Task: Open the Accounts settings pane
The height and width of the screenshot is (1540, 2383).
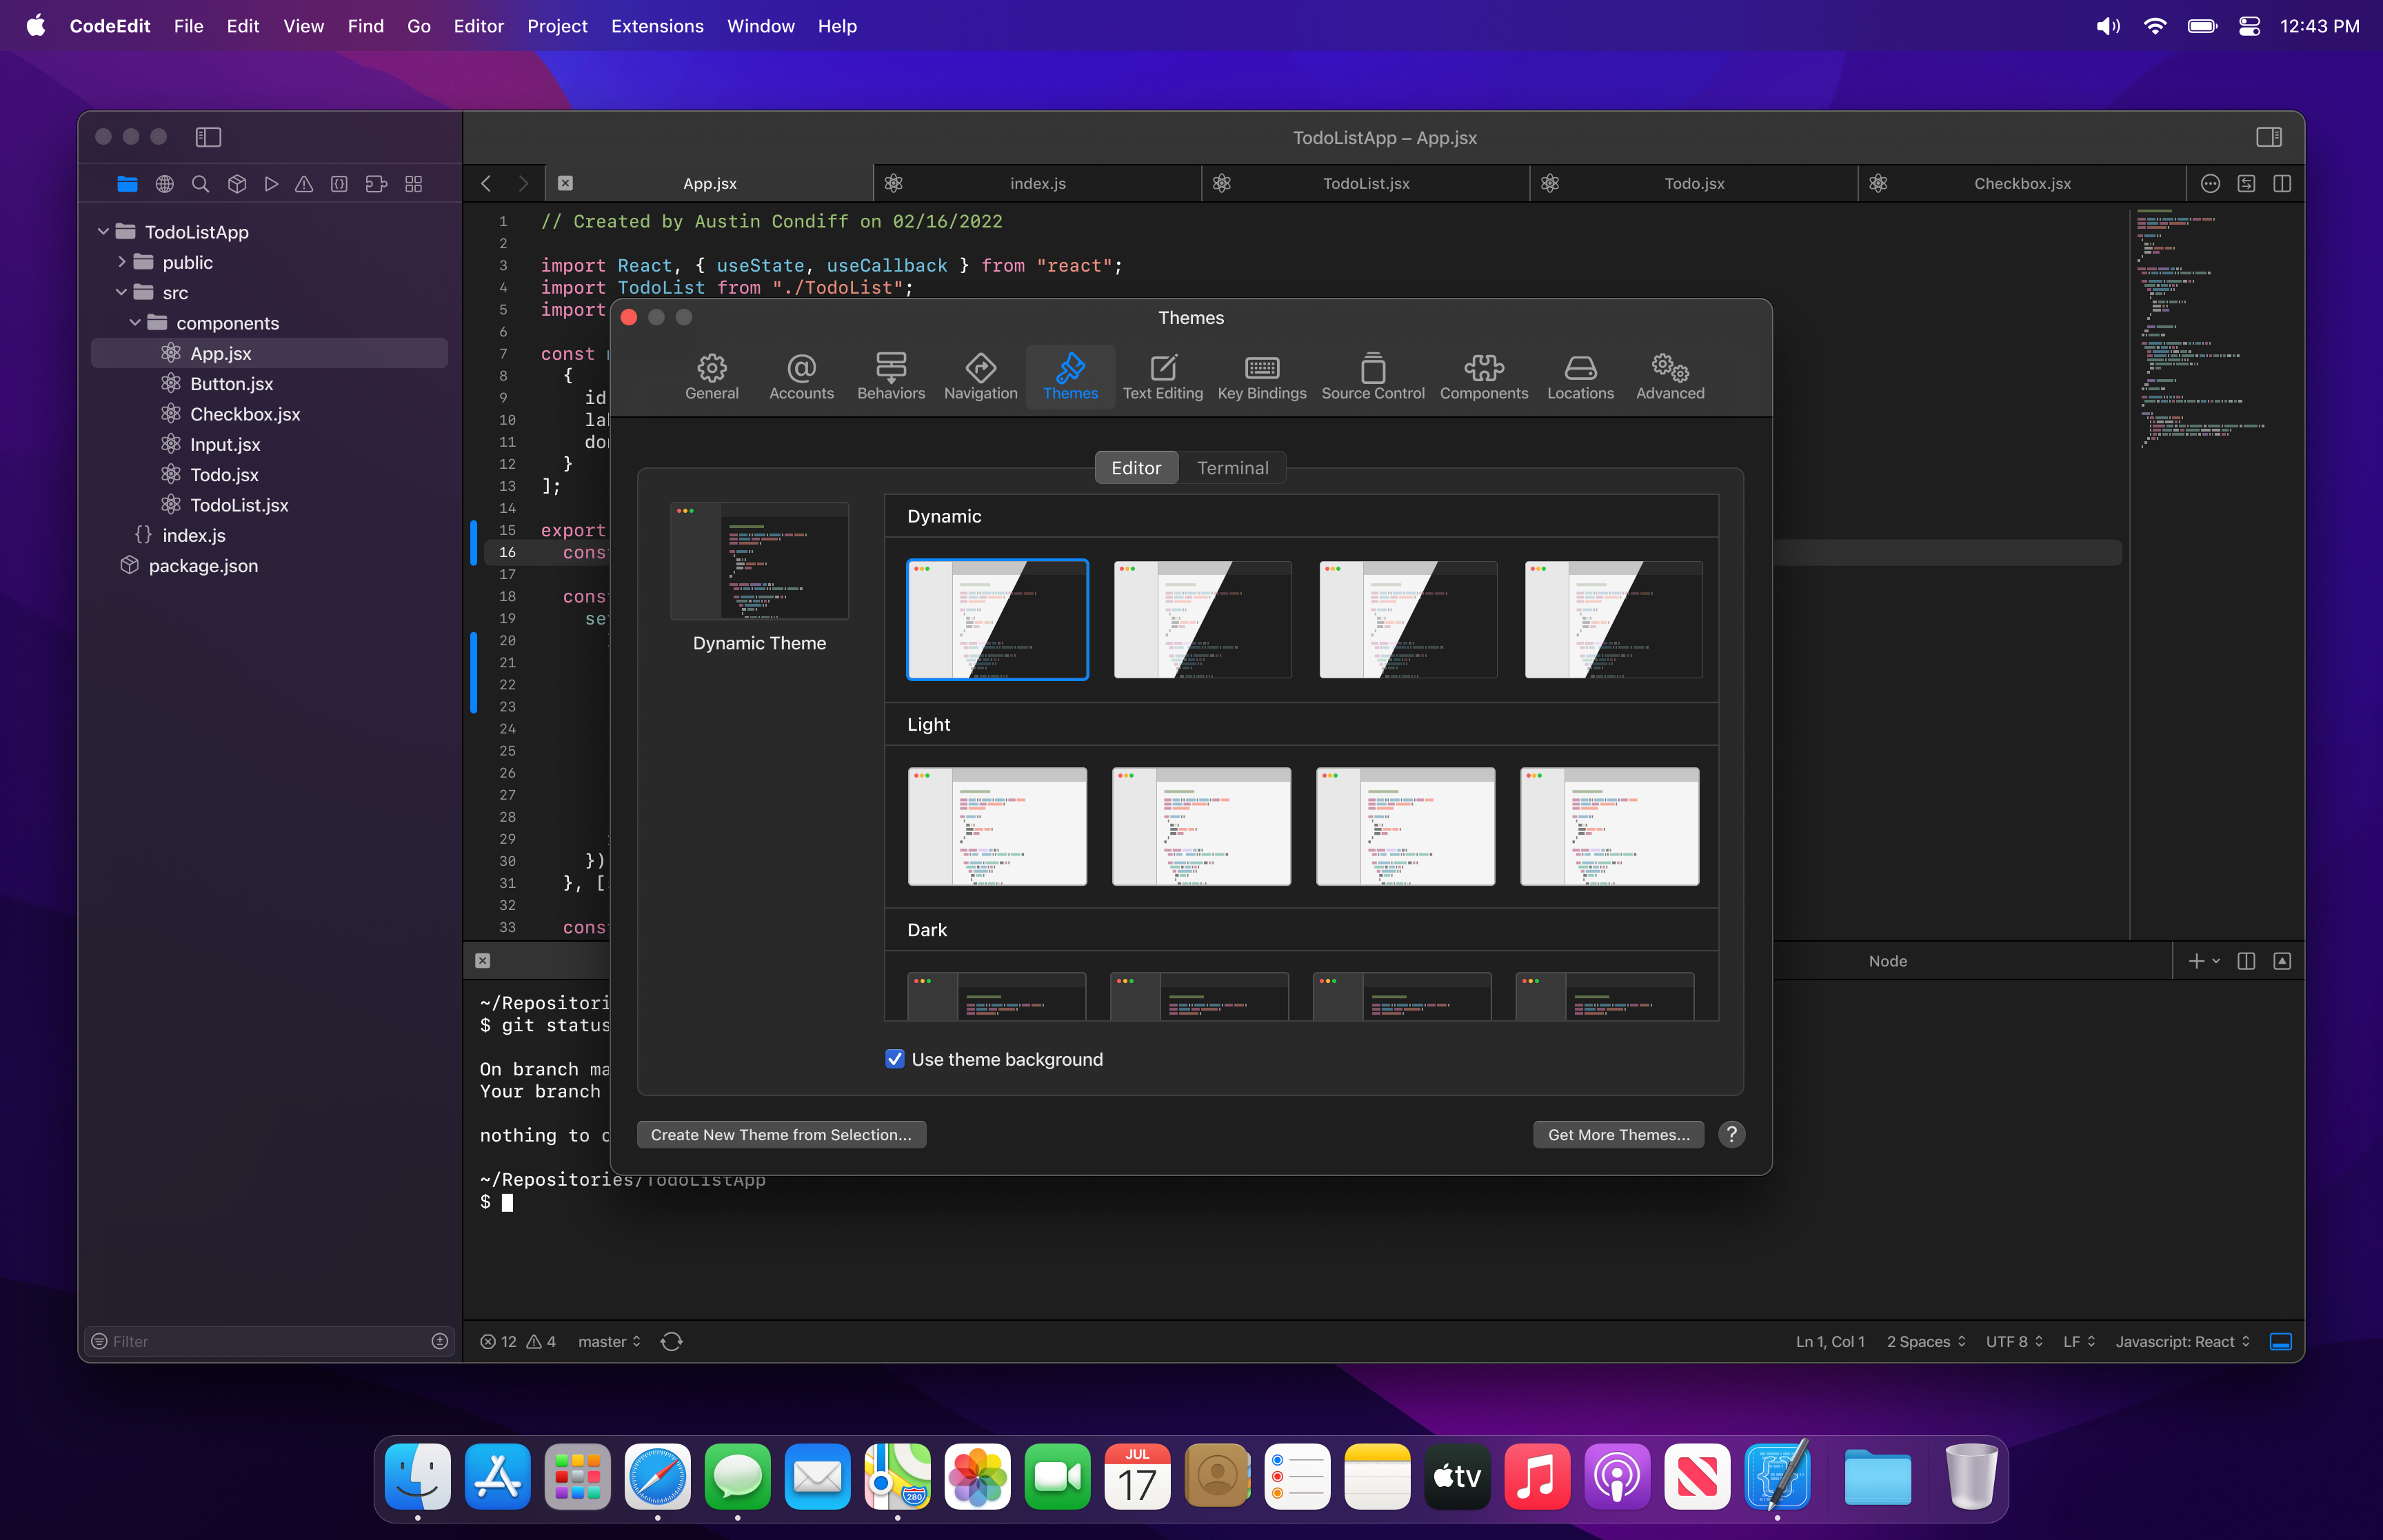Action: click(x=801, y=376)
